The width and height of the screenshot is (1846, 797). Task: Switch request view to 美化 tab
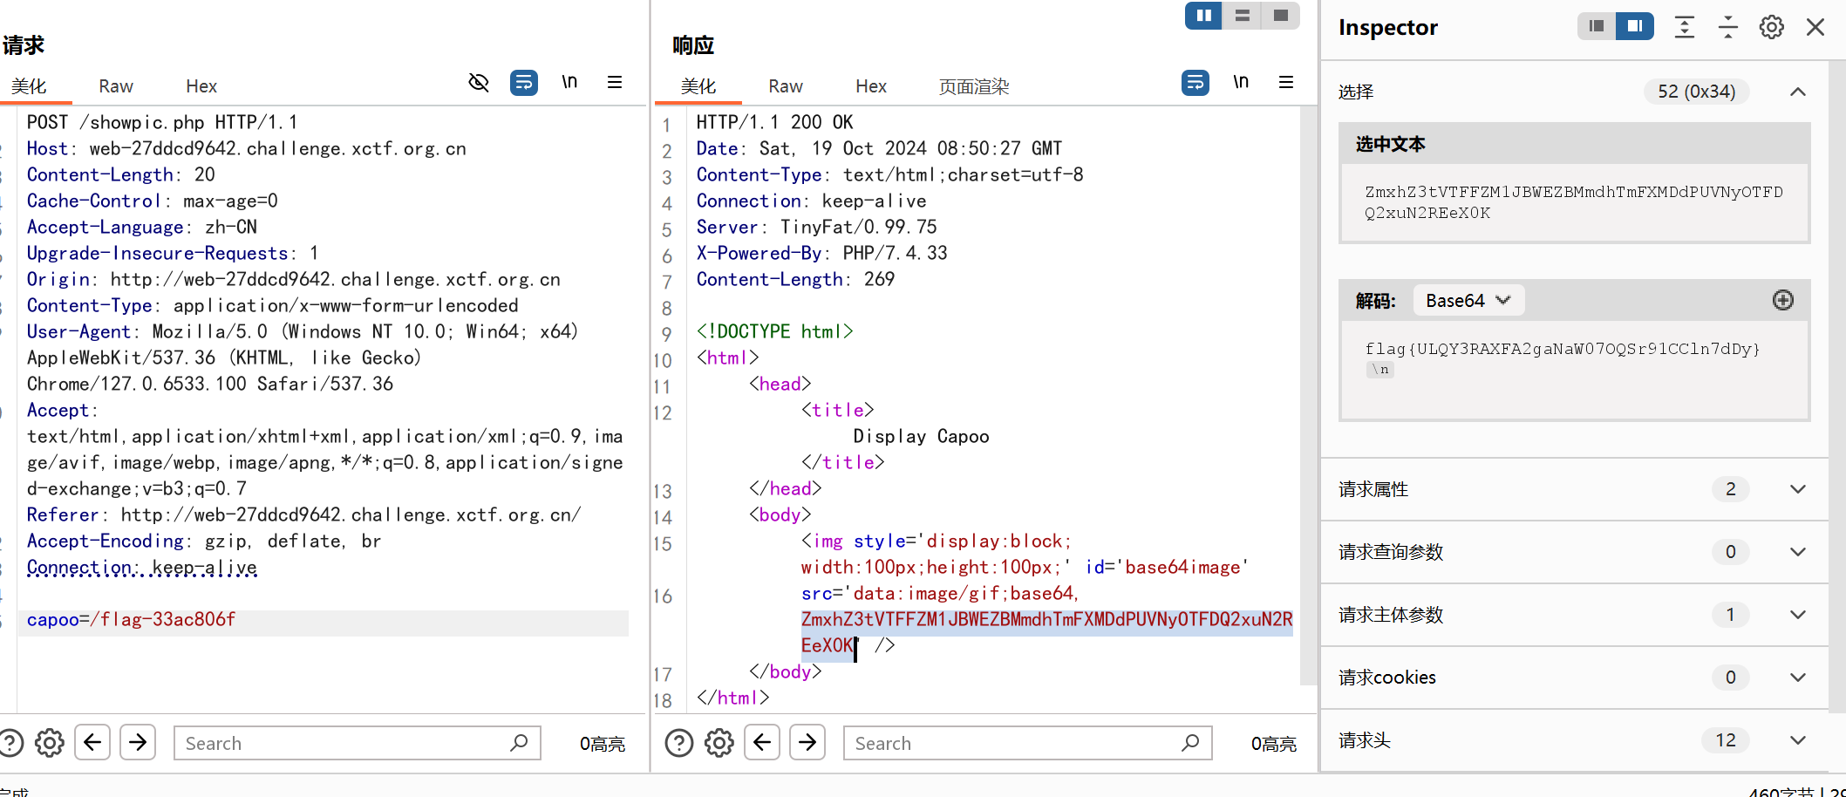[29, 86]
